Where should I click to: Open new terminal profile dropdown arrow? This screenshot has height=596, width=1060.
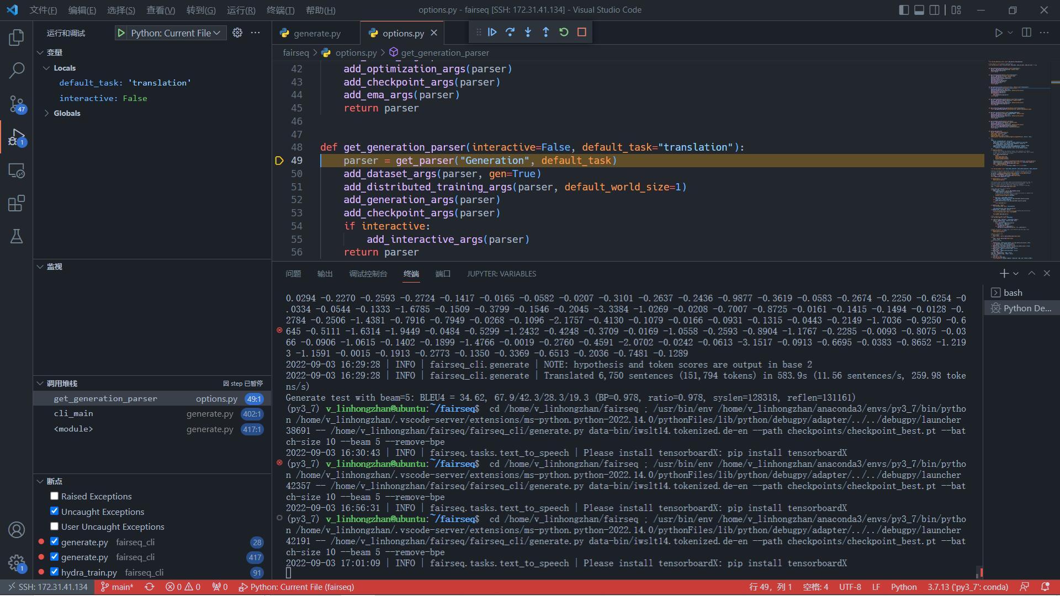click(1016, 274)
